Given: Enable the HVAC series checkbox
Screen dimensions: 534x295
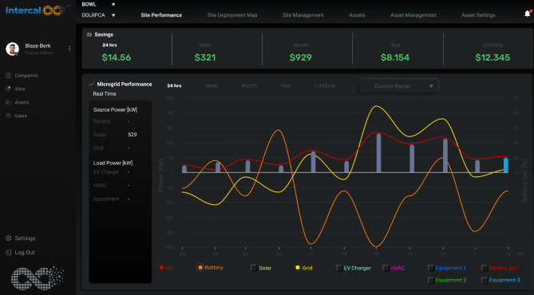Looking at the screenshot, I should pos(386,268).
